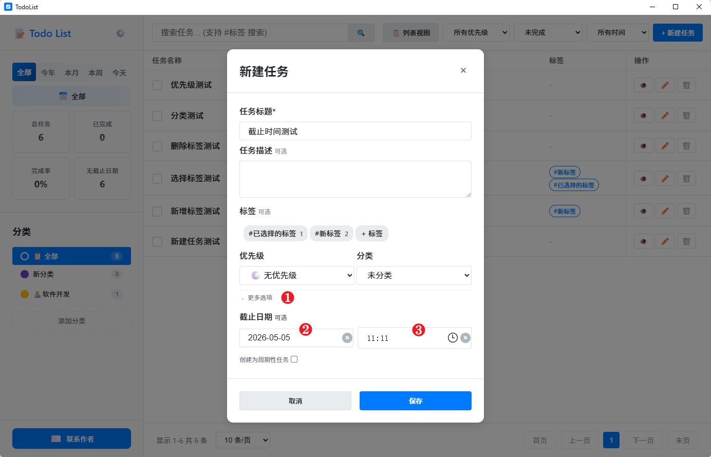Tick the 新建任务测试 task checkbox
This screenshot has height=457, width=711.
click(157, 242)
